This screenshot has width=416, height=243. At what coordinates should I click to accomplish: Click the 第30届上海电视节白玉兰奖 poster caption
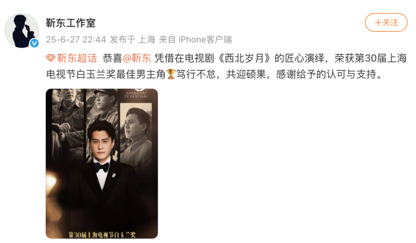pyautogui.click(x=102, y=234)
